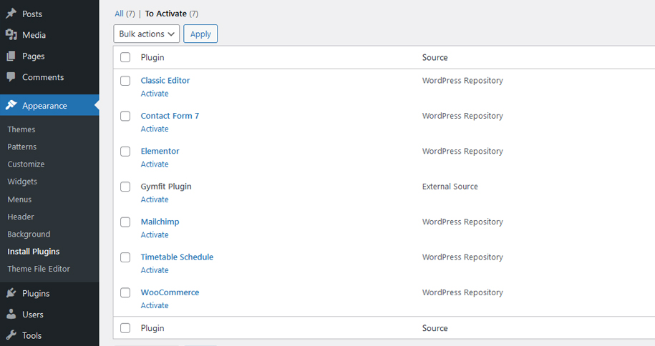Click the Appearance paintbrush icon
This screenshot has height=346, width=655.
11,106
